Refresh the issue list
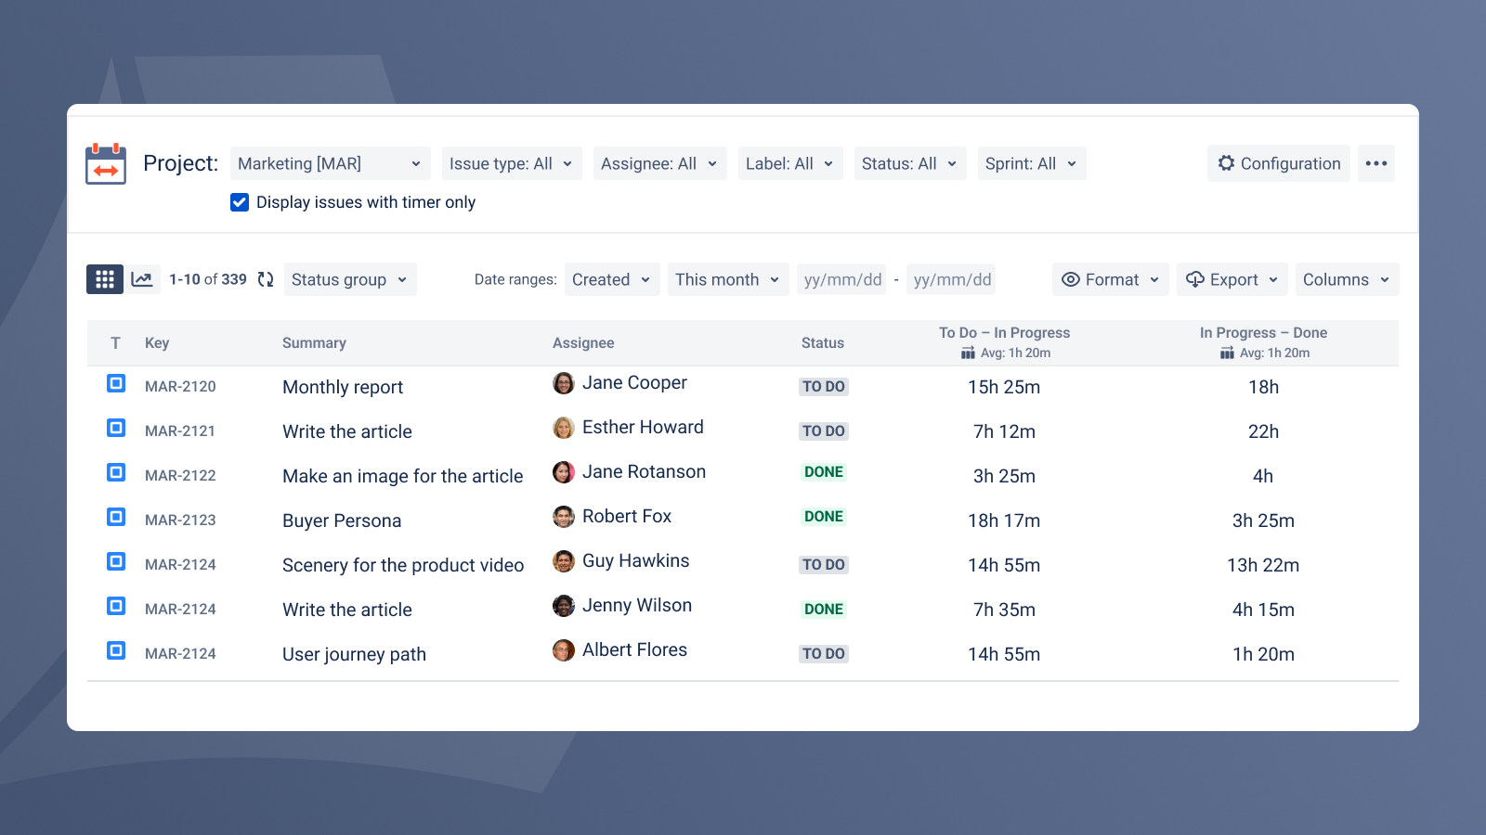This screenshot has height=835, width=1486. click(x=265, y=279)
